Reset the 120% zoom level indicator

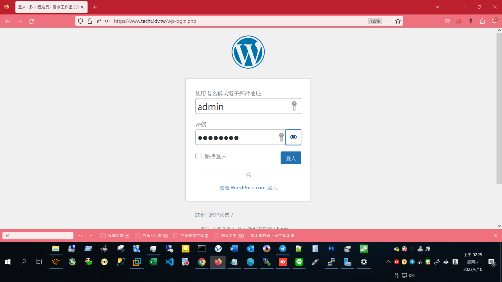click(375, 21)
